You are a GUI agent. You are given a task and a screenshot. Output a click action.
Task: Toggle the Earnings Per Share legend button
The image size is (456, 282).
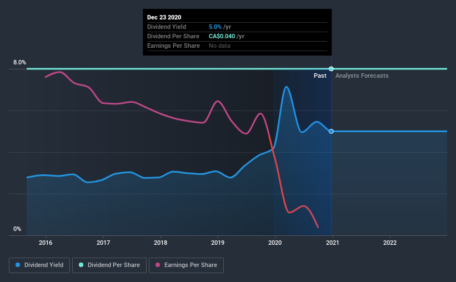(186, 265)
